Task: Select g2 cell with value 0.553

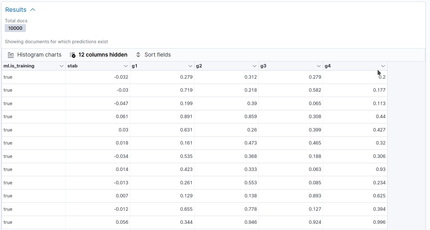Action: (226, 183)
